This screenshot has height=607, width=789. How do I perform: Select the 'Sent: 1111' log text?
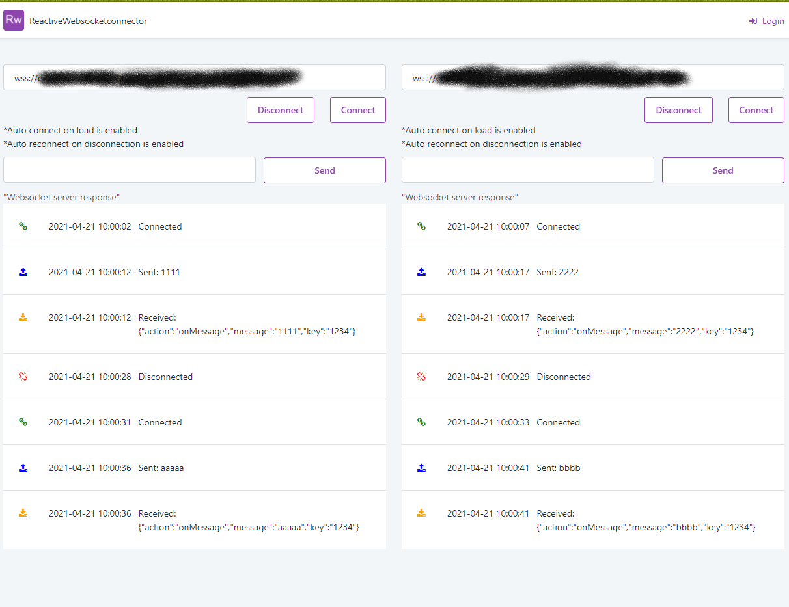[x=159, y=272]
